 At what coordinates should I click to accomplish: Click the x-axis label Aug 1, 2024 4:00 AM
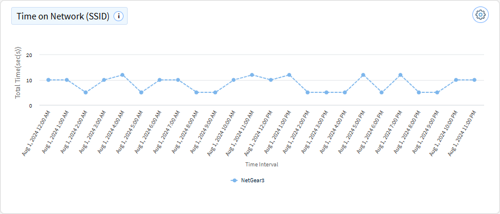(110, 132)
